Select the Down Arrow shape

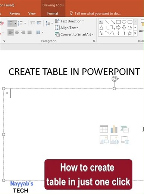tap(124, 28)
